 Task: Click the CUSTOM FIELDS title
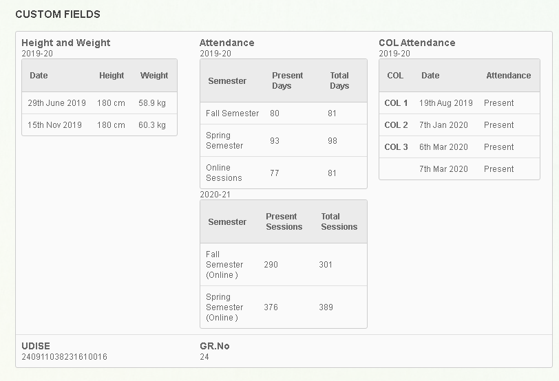click(58, 14)
